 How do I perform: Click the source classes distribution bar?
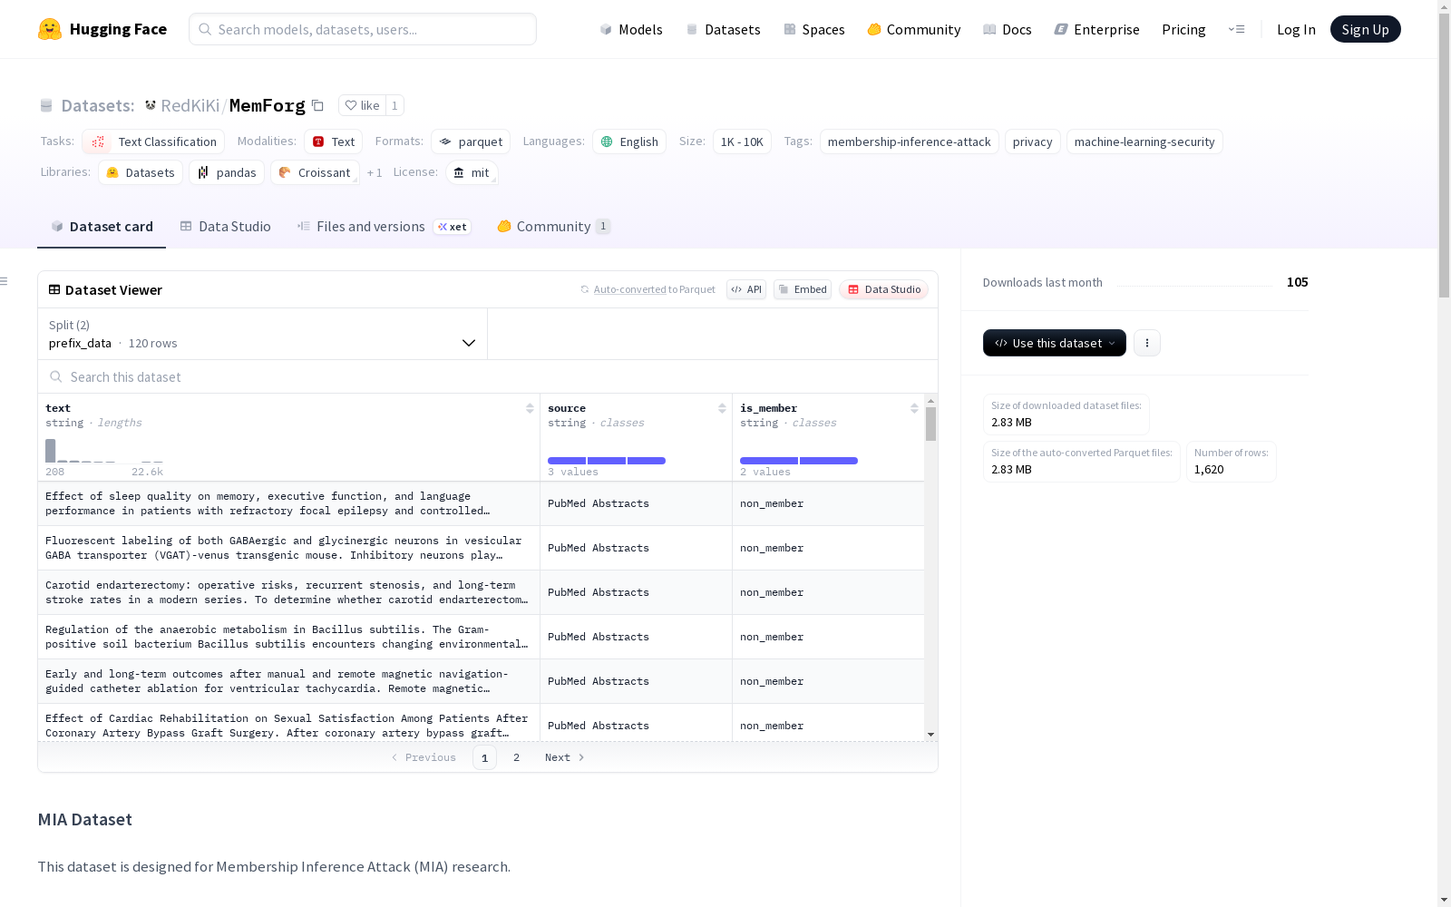click(607, 461)
